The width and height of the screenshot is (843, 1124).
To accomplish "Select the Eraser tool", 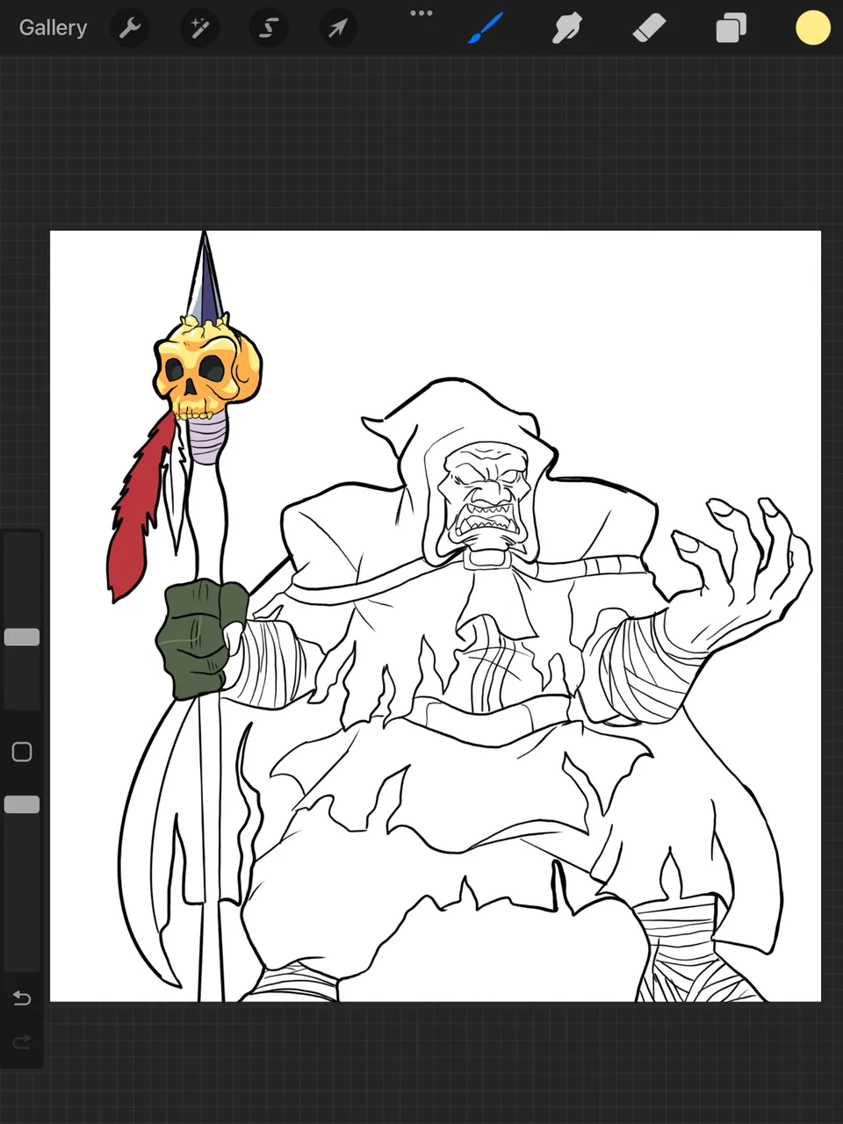I will (x=649, y=28).
